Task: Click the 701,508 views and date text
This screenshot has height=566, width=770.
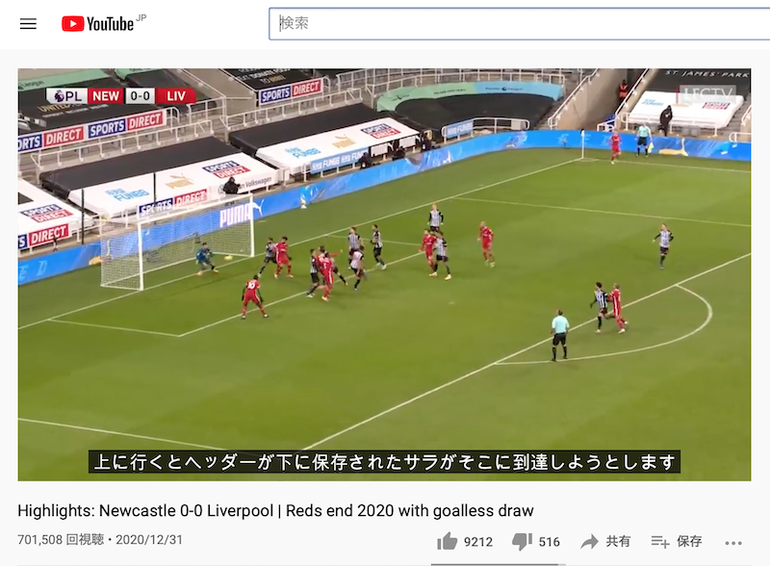Action: (x=100, y=540)
